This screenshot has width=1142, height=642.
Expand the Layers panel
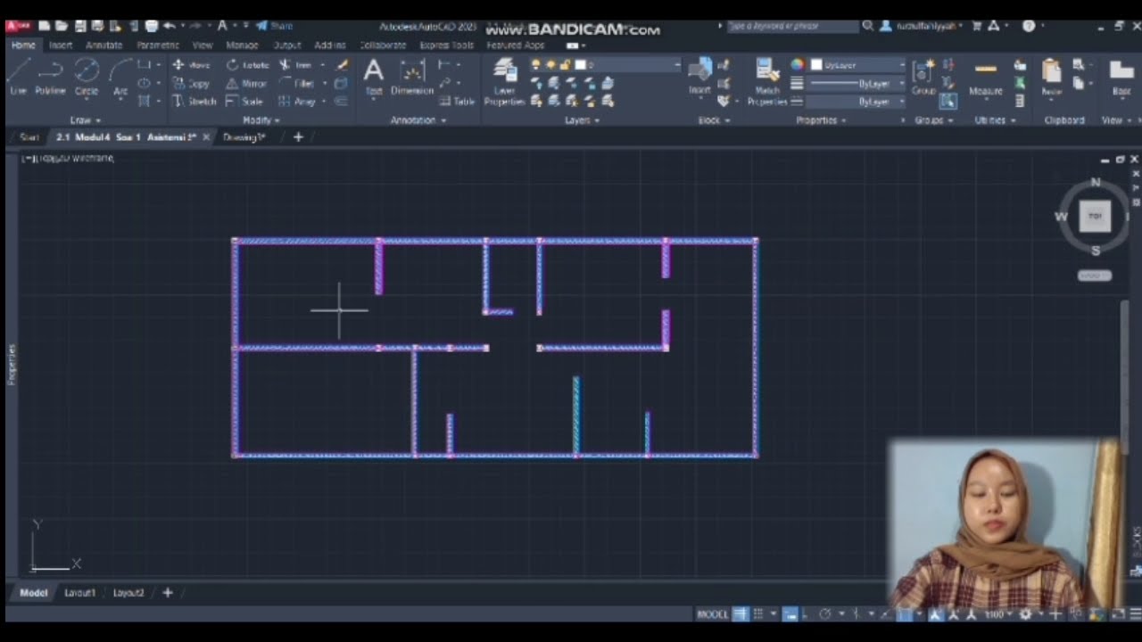(582, 120)
